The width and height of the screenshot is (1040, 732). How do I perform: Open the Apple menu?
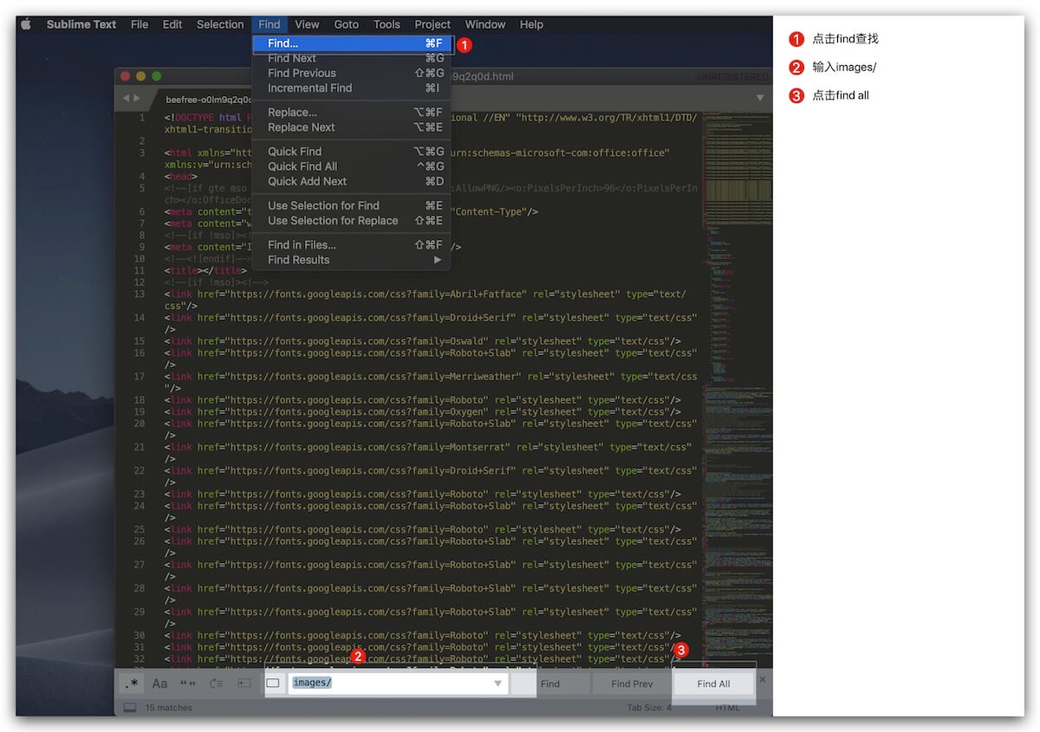tap(26, 24)
